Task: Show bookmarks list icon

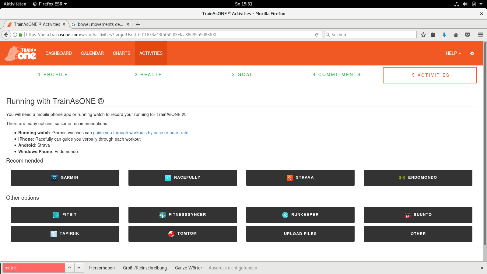Action: pyautogui.click(x=433, y=35)
